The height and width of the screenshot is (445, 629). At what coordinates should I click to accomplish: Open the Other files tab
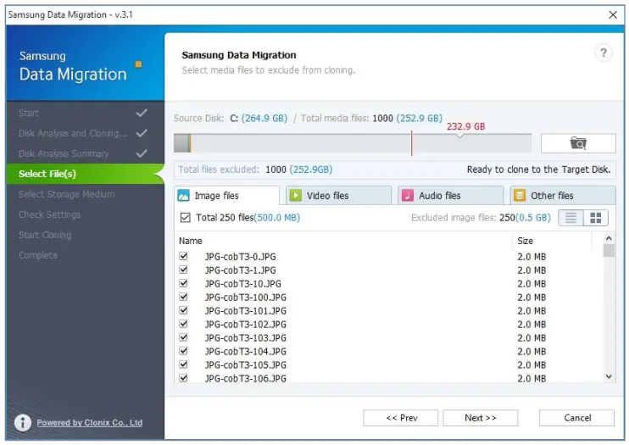pos(562,196)
